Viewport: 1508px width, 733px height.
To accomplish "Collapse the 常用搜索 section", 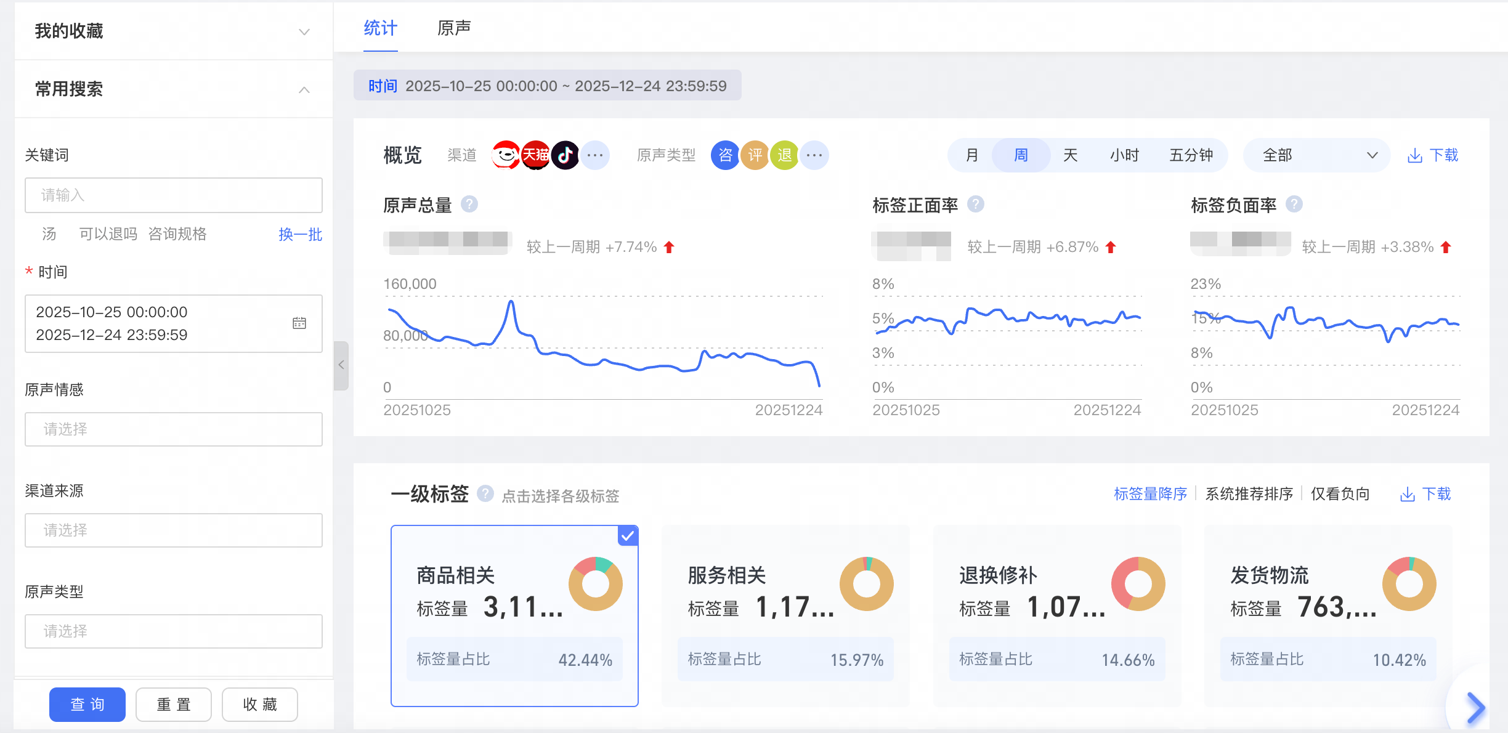I will (x=304, y=90).
